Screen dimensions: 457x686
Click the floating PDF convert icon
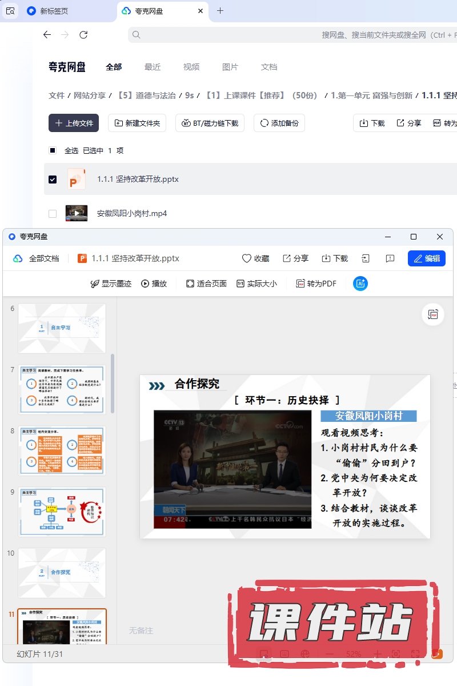pyautogui.click(x=433, y=314)
